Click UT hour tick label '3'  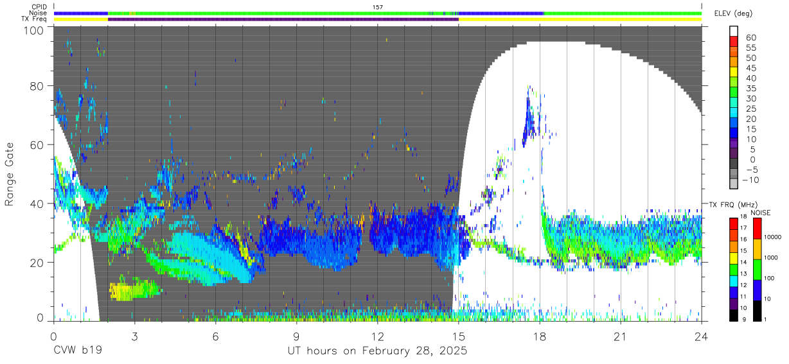[x=134, y=336]
